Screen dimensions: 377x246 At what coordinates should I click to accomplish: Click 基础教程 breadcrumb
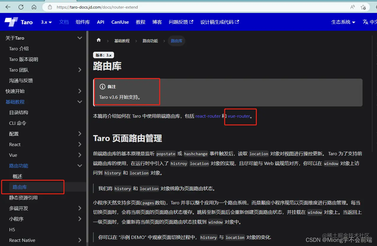tap(122, 41)
